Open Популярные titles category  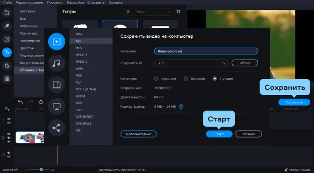[30, 41]
